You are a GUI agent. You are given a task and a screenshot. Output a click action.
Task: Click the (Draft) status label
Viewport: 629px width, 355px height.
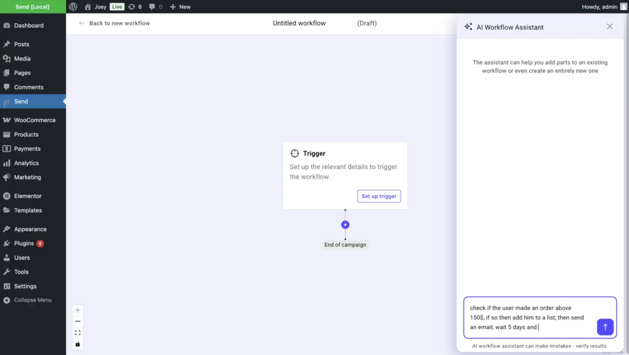click(367, 23)
